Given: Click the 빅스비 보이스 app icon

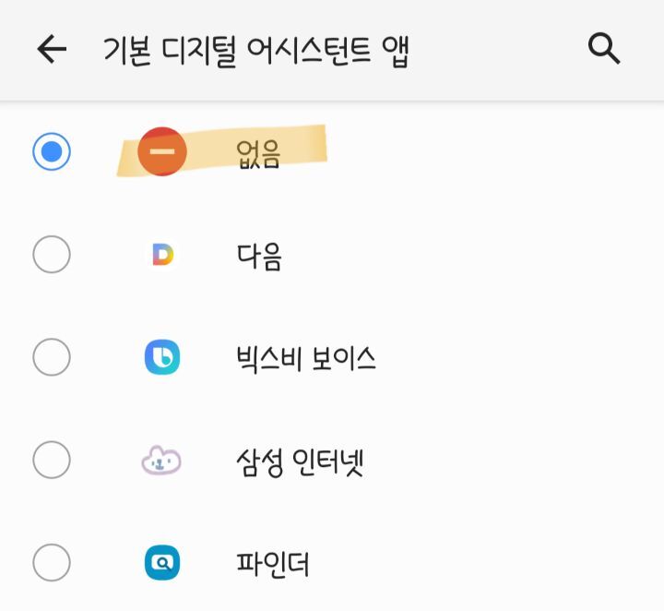Looking at the screenshot, I should point(162,357).
